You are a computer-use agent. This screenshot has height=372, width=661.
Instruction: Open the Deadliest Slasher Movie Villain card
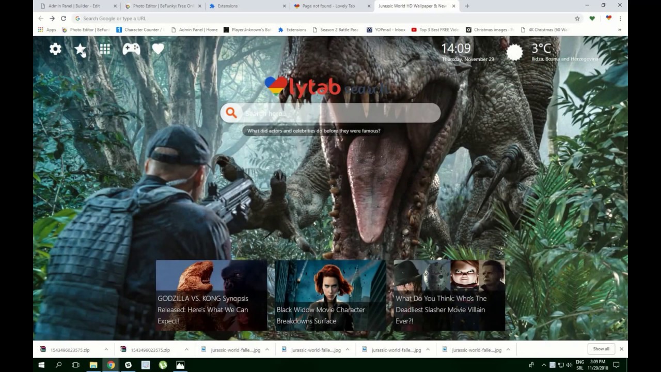(449, 295)
